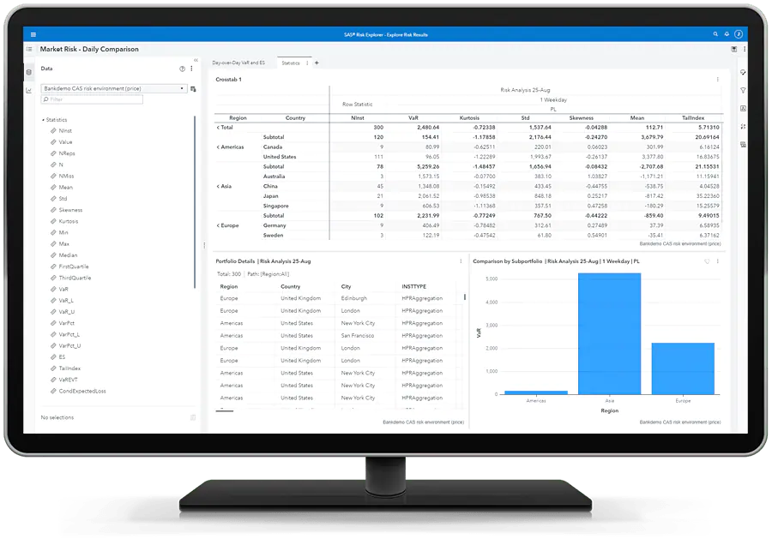Image resolution: width=772 pixels, height=539 pixels.
Task: Click the search icon in the top bar
Action: (x=715, y=34)
